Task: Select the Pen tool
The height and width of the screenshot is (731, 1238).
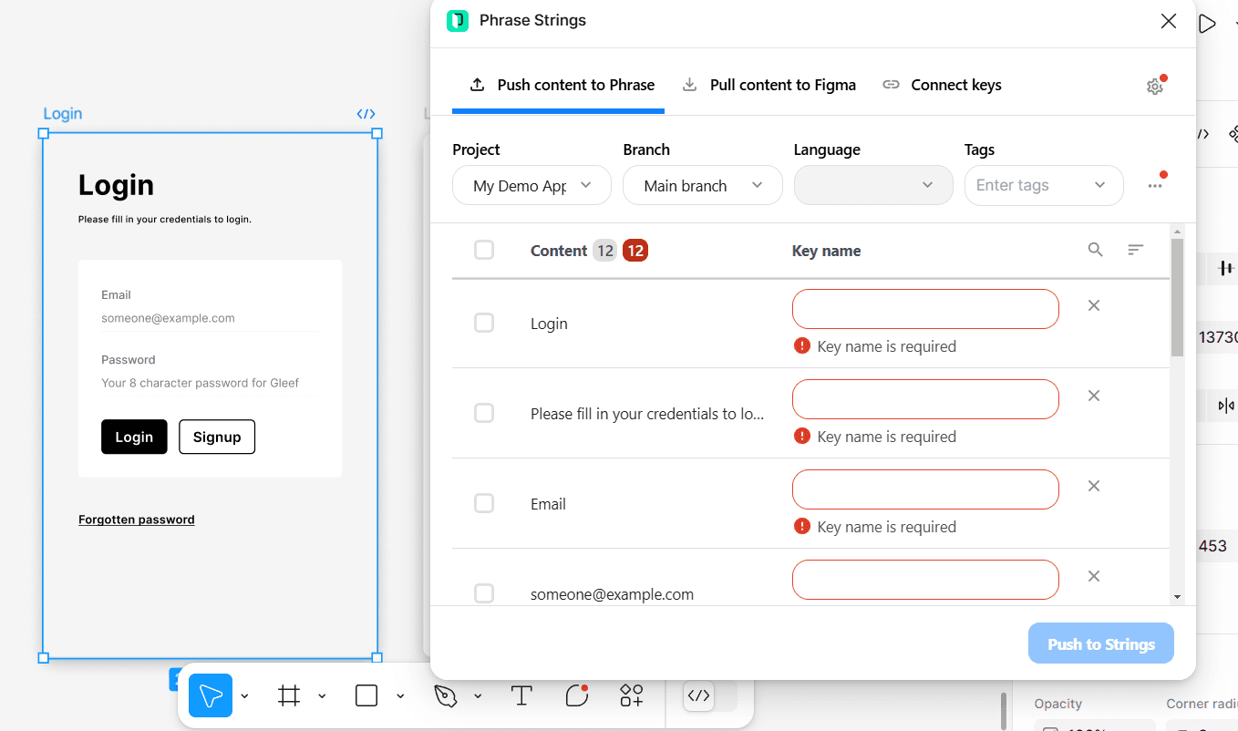Action: pyautogui.click(x=445, y=696)
